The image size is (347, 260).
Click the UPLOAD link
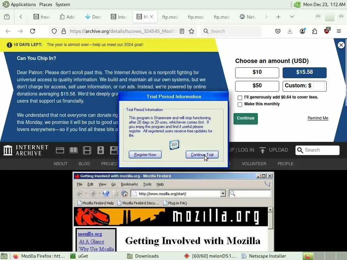274,150
